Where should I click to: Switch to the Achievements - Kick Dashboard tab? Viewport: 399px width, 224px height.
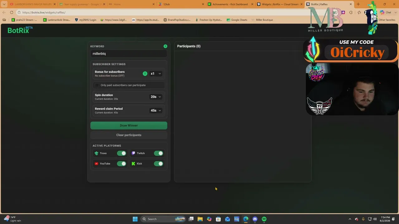[x=231, y=4]
